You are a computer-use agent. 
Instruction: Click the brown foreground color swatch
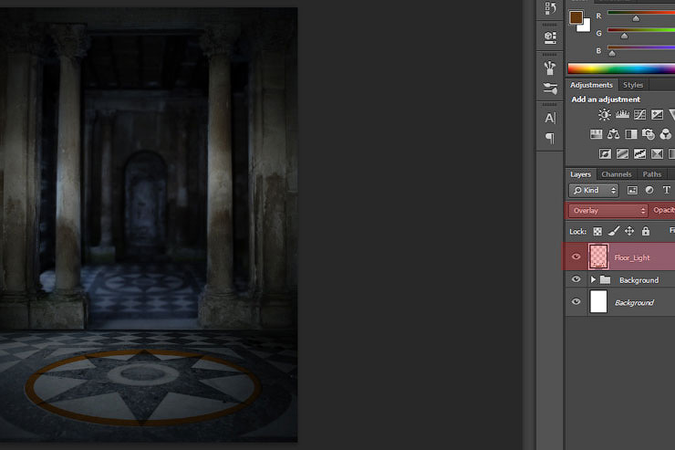(x=576, y=17)
